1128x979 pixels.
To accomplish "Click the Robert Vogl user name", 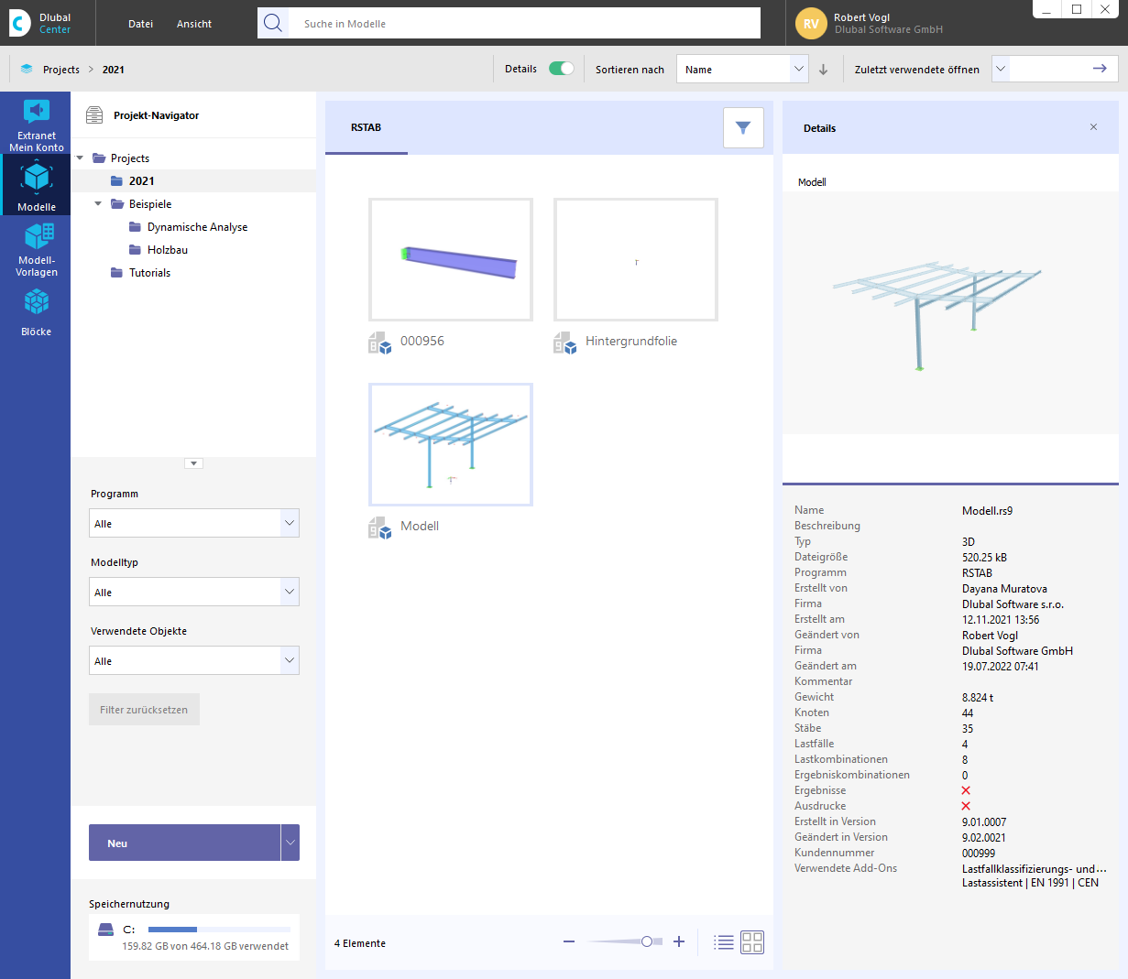I will (861, 17).
